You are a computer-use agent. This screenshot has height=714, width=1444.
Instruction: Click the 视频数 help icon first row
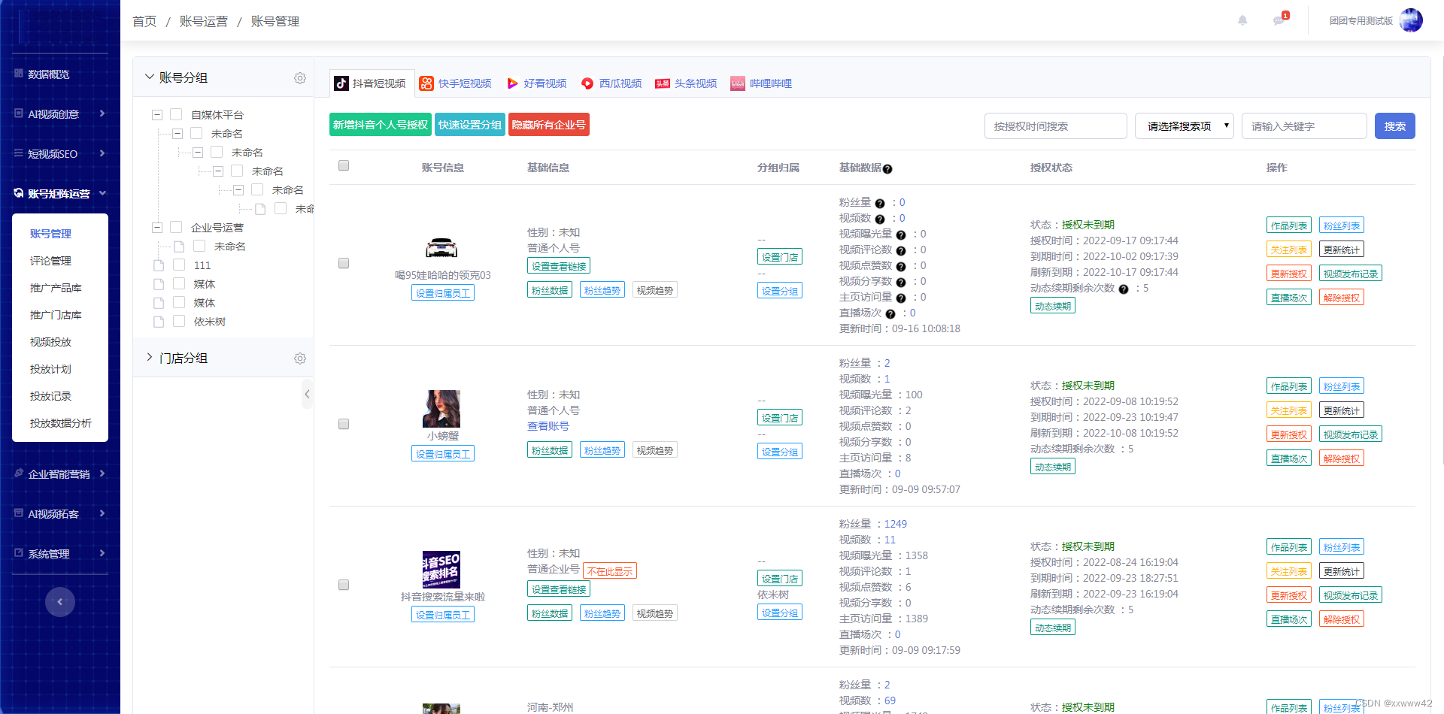pos(880,219)
